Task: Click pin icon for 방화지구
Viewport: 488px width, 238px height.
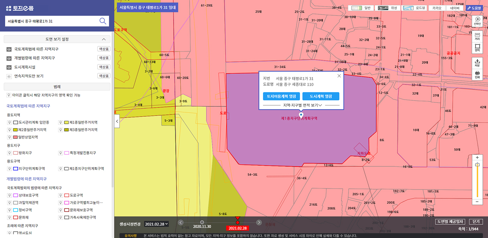Action: [9, 153]
